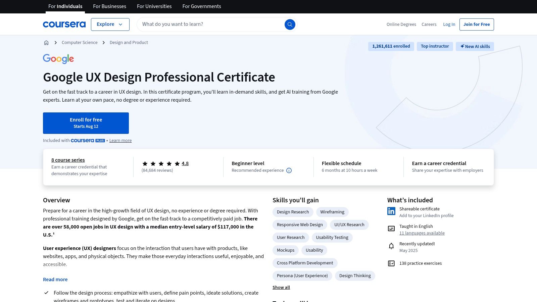Click the User Research skill tag
The width and height of the screenshot is (537, 302).
coord(291,238)
